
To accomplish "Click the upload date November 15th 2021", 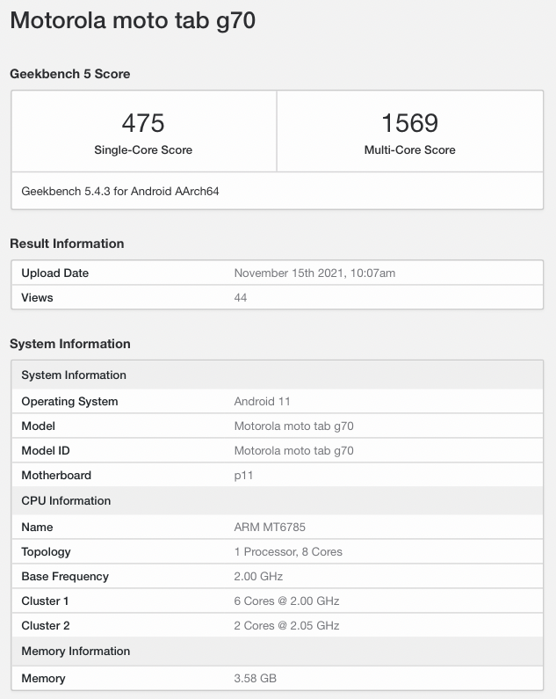I will coord(314,273).
